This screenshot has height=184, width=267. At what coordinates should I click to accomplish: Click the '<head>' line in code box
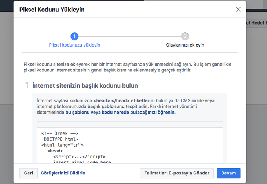pos(55,151)
